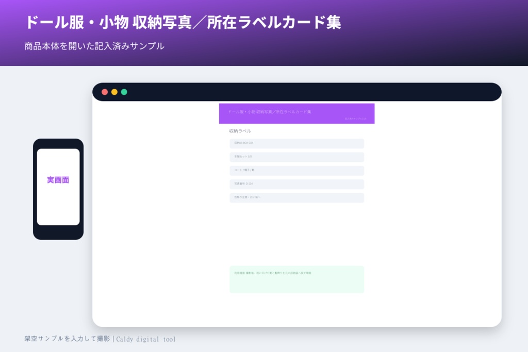Click the footer text Caldy digital tool
Screen dimensions: 528x352
(146, 339)
